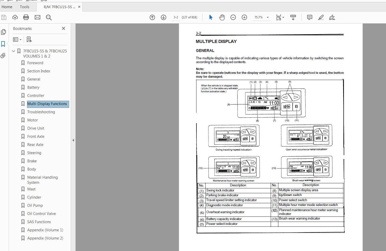Select the Highlight tool
The height and width of the screenshot is (251, 386).
(x=321, y=17)
